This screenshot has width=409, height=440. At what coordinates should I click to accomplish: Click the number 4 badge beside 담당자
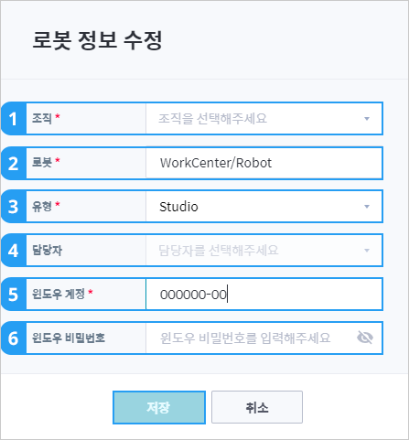(14, 251)
